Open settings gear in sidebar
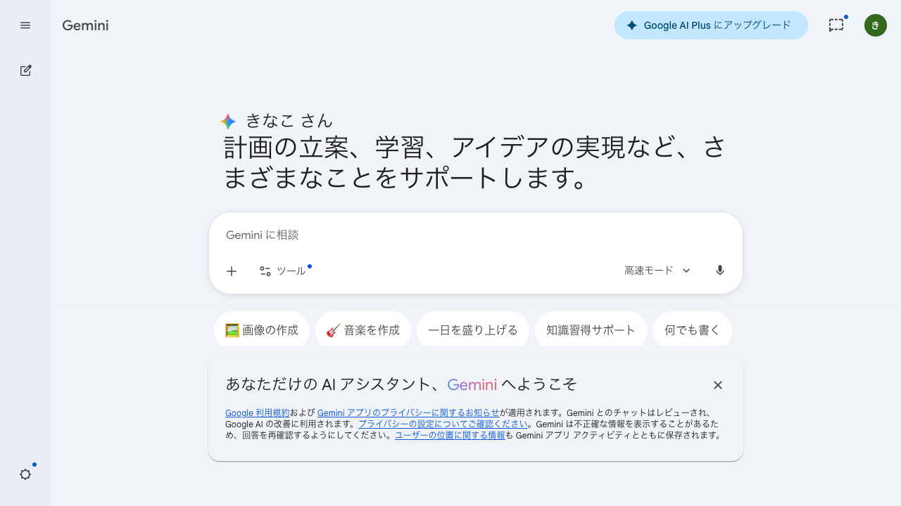Viewport: 901px width, 506px height. point(25,474)
